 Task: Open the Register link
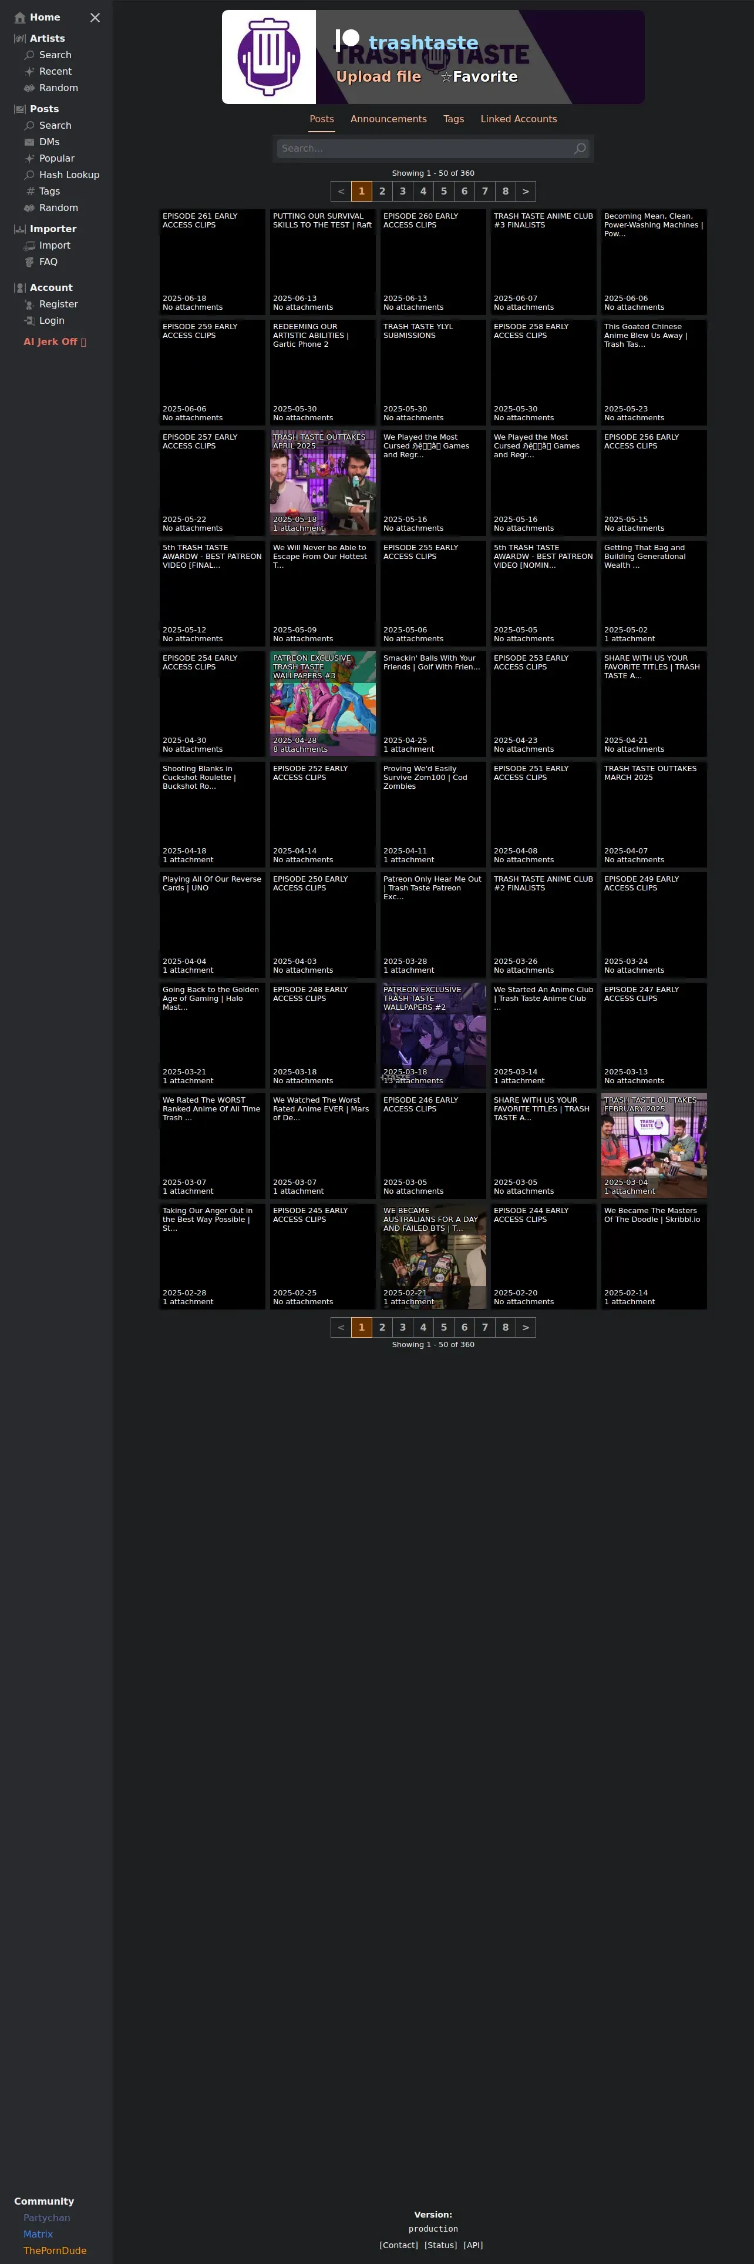click(x=59, y=305)
